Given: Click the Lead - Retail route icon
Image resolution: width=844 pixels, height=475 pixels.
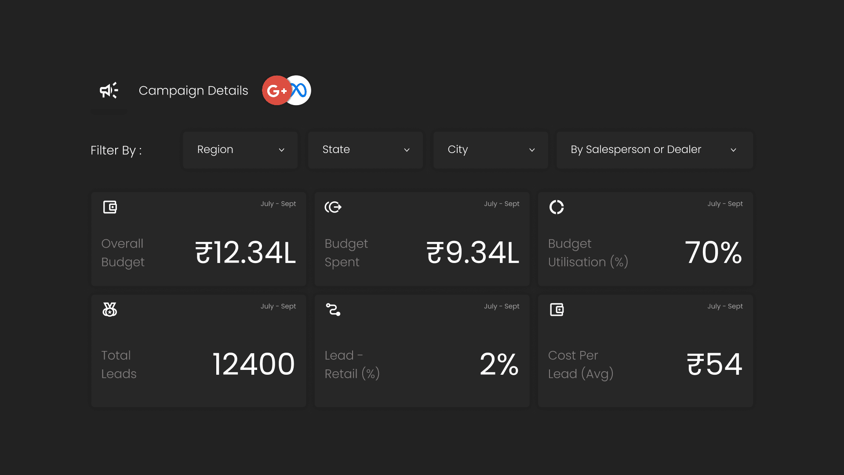Looking at the screenshot, I should point(333,309).
